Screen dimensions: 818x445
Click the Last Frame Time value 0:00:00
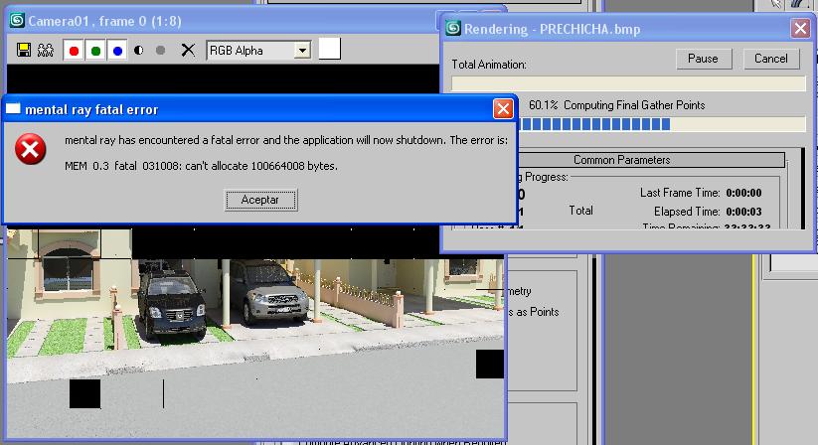click(x=743, y=193)
